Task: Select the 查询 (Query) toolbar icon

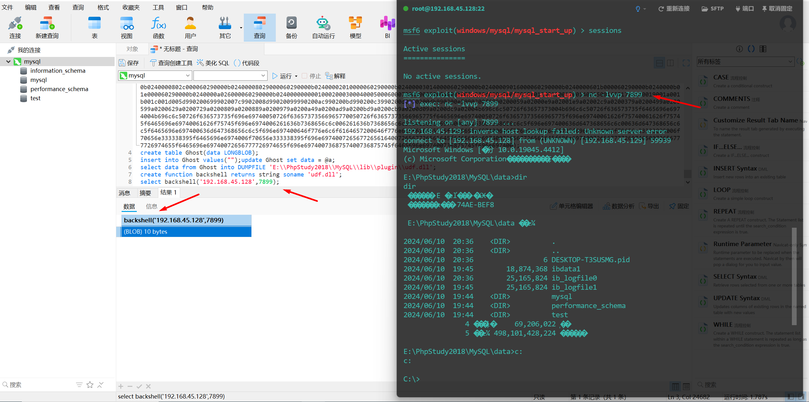Action: coord(260,28)
